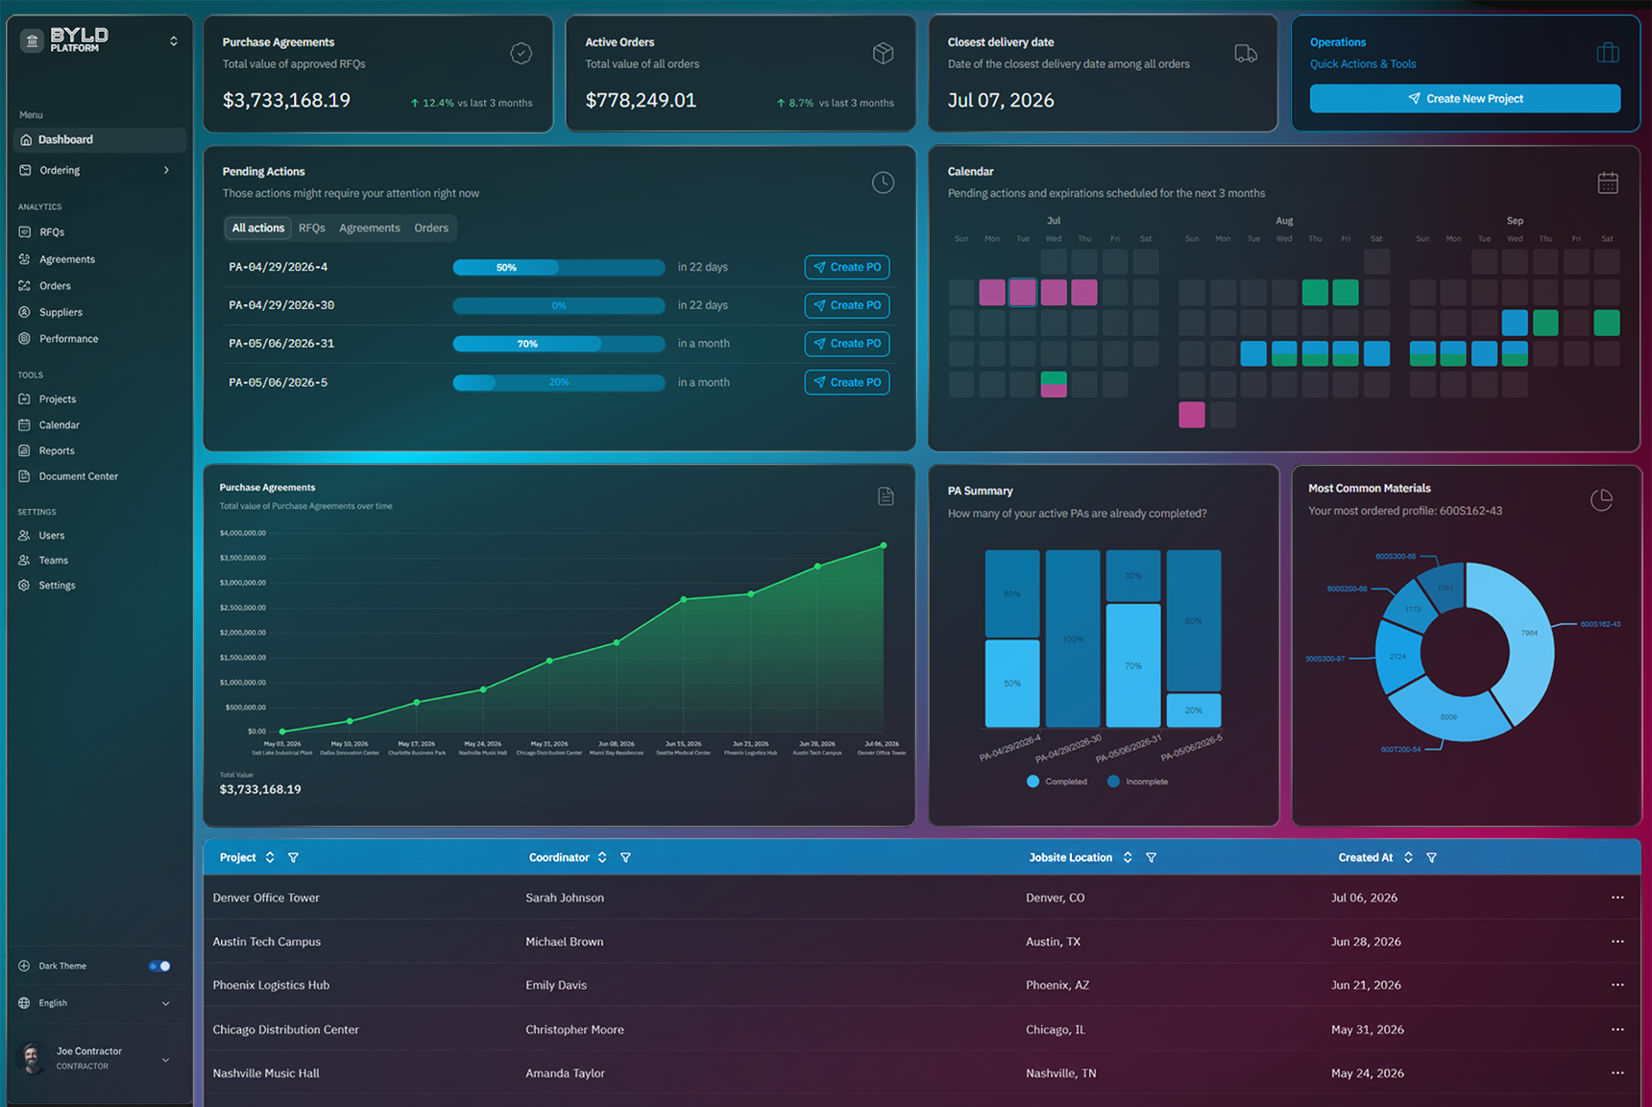Click the 600S162-43 label on the donut chart
Screen dimensions: 1652x1107
1600,625
